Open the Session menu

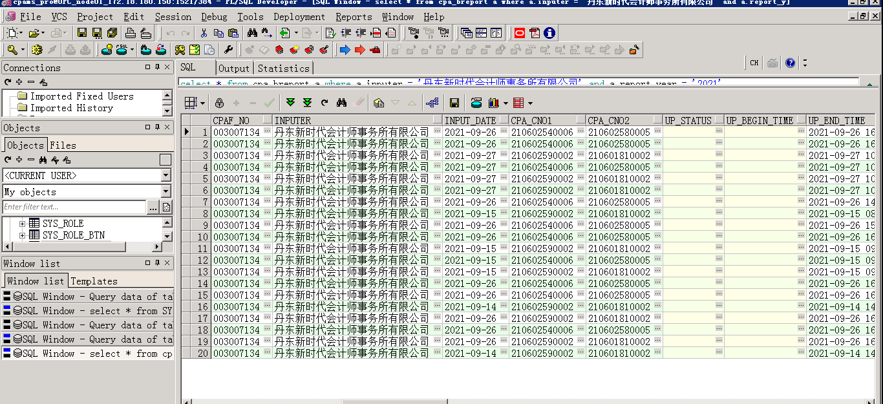pos(173,17)
